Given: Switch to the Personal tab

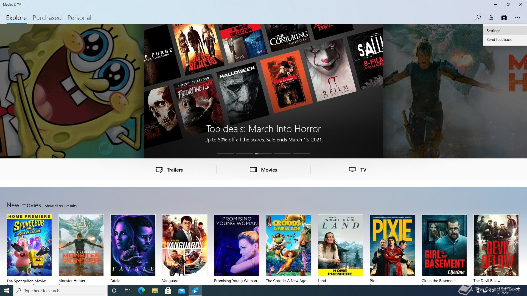Looking at the screenshot, I should (x=79, y=18).
